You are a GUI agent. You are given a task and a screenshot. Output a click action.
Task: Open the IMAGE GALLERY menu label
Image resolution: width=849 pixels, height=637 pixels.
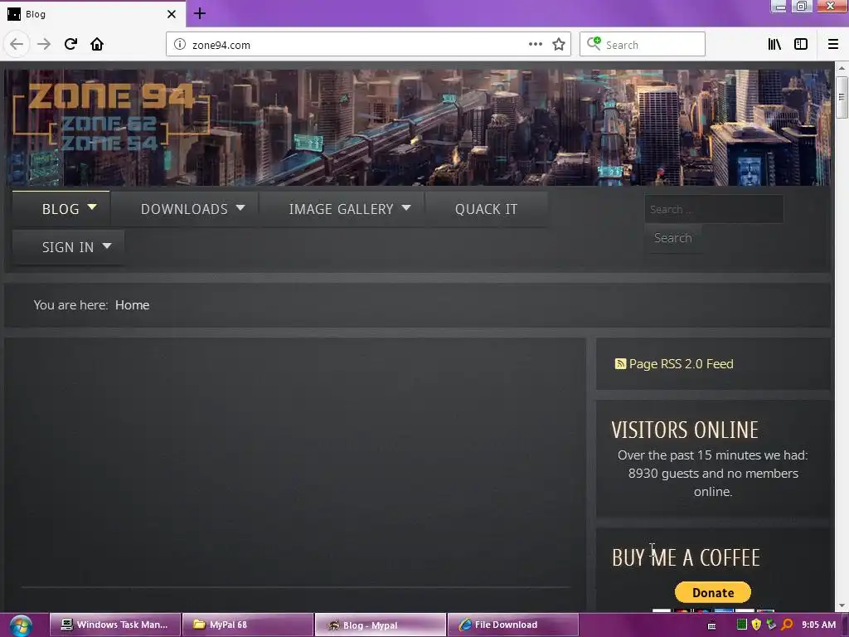pyautogui.click(x=341, y=209)
